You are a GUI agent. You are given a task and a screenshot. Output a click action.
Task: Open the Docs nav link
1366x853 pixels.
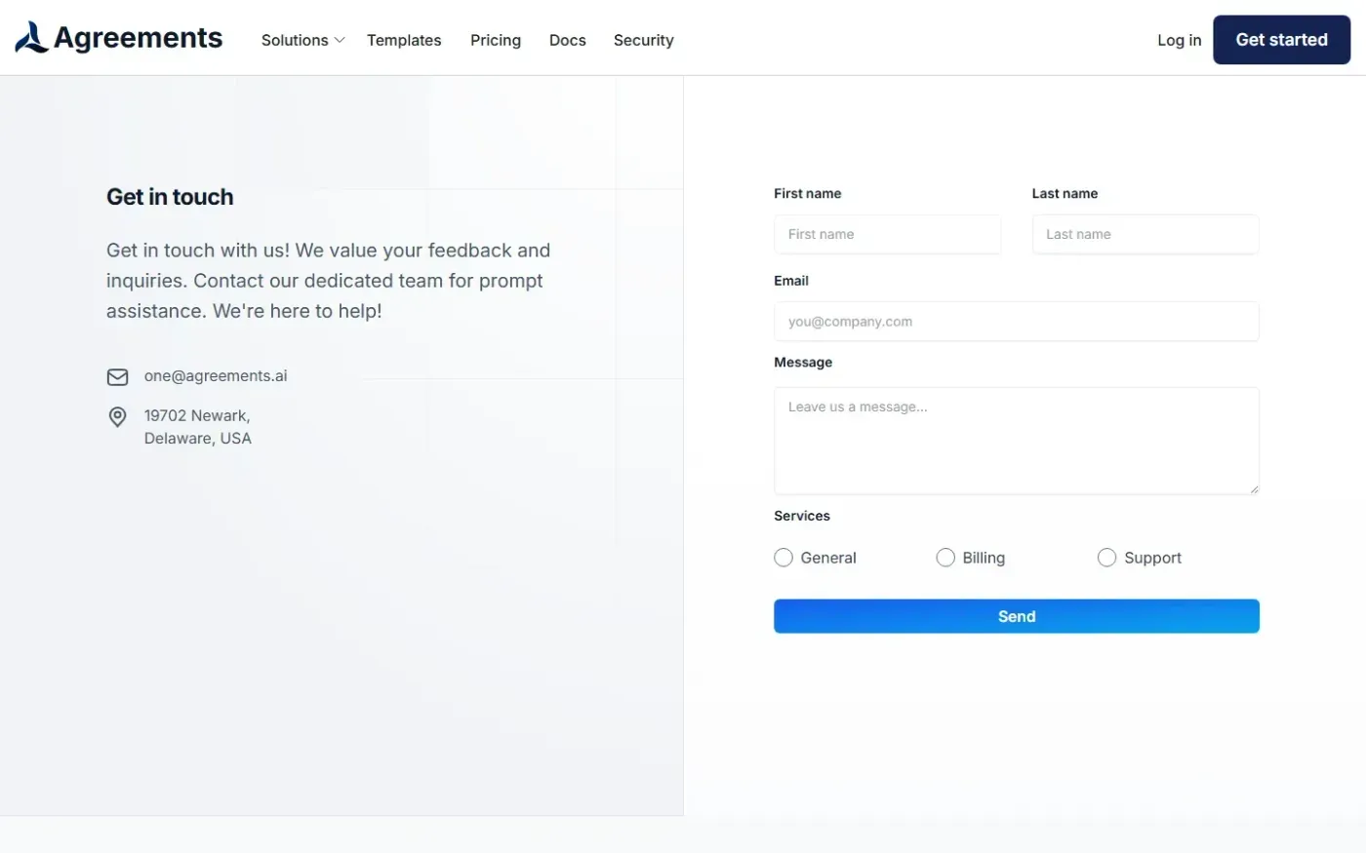click(x=568, y=40)
